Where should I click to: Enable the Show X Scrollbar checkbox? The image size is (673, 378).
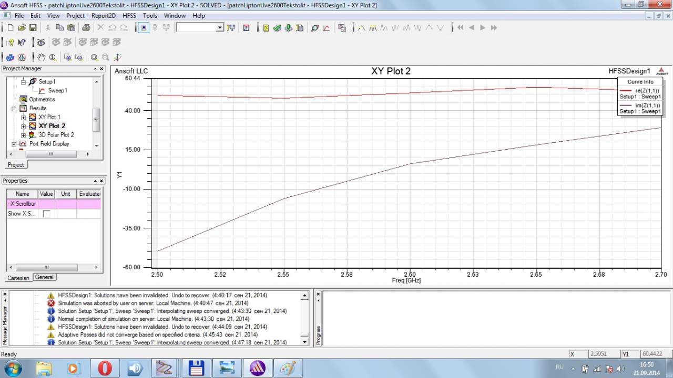[x=46, y=214]
